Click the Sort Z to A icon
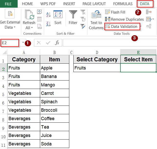 [49, 24]
